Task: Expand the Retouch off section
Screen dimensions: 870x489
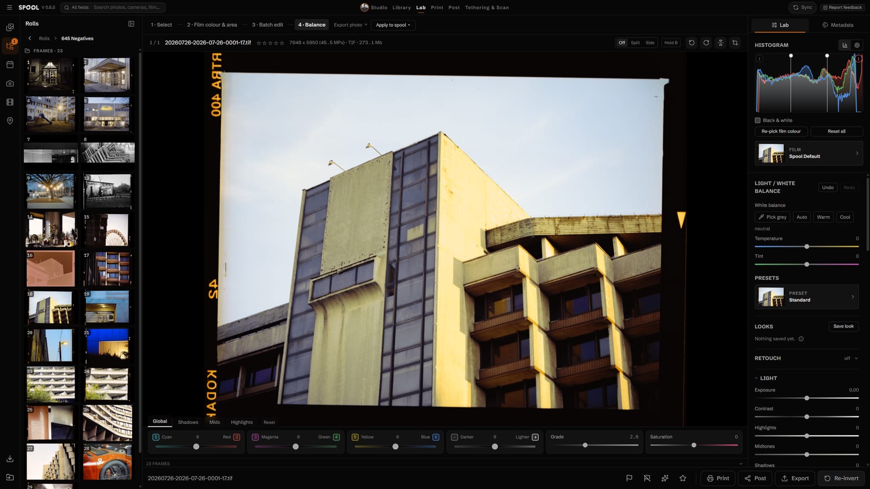Action: [x=851, y=358]
